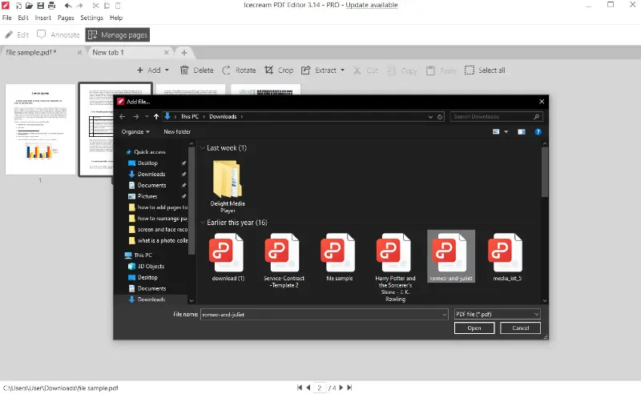Screen dimensions: 641x394
Task: Open the Edit menu
Action: tap(23, 18)
